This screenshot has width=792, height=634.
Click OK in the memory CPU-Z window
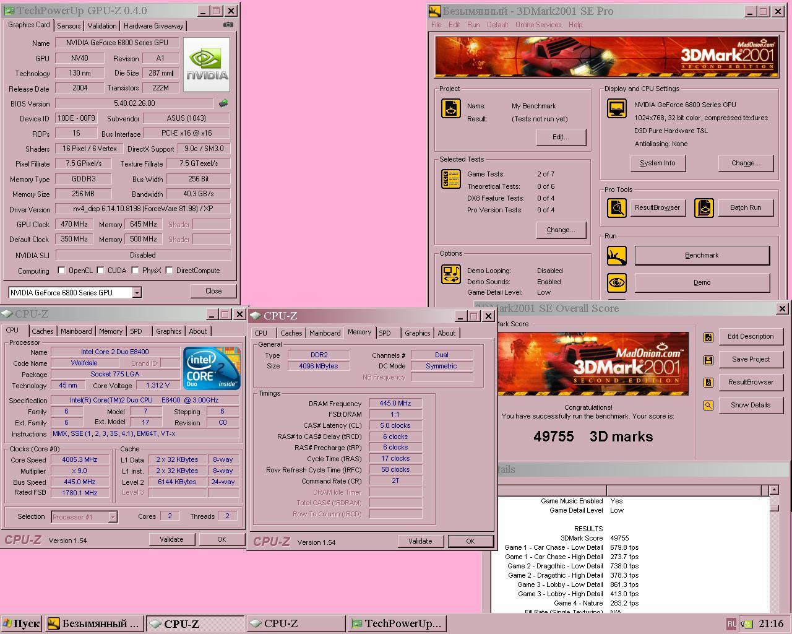pos(470,541)
